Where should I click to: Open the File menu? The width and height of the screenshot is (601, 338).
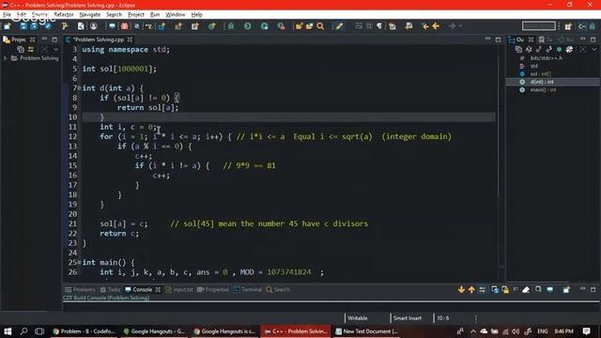(x=7, y=15)
